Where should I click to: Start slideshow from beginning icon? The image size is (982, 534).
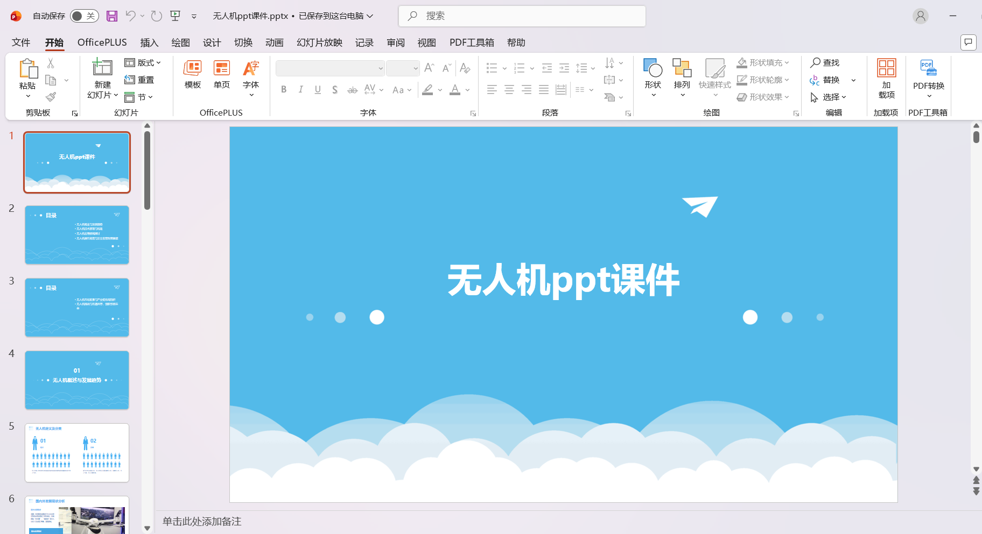click(x=176, y=16)
